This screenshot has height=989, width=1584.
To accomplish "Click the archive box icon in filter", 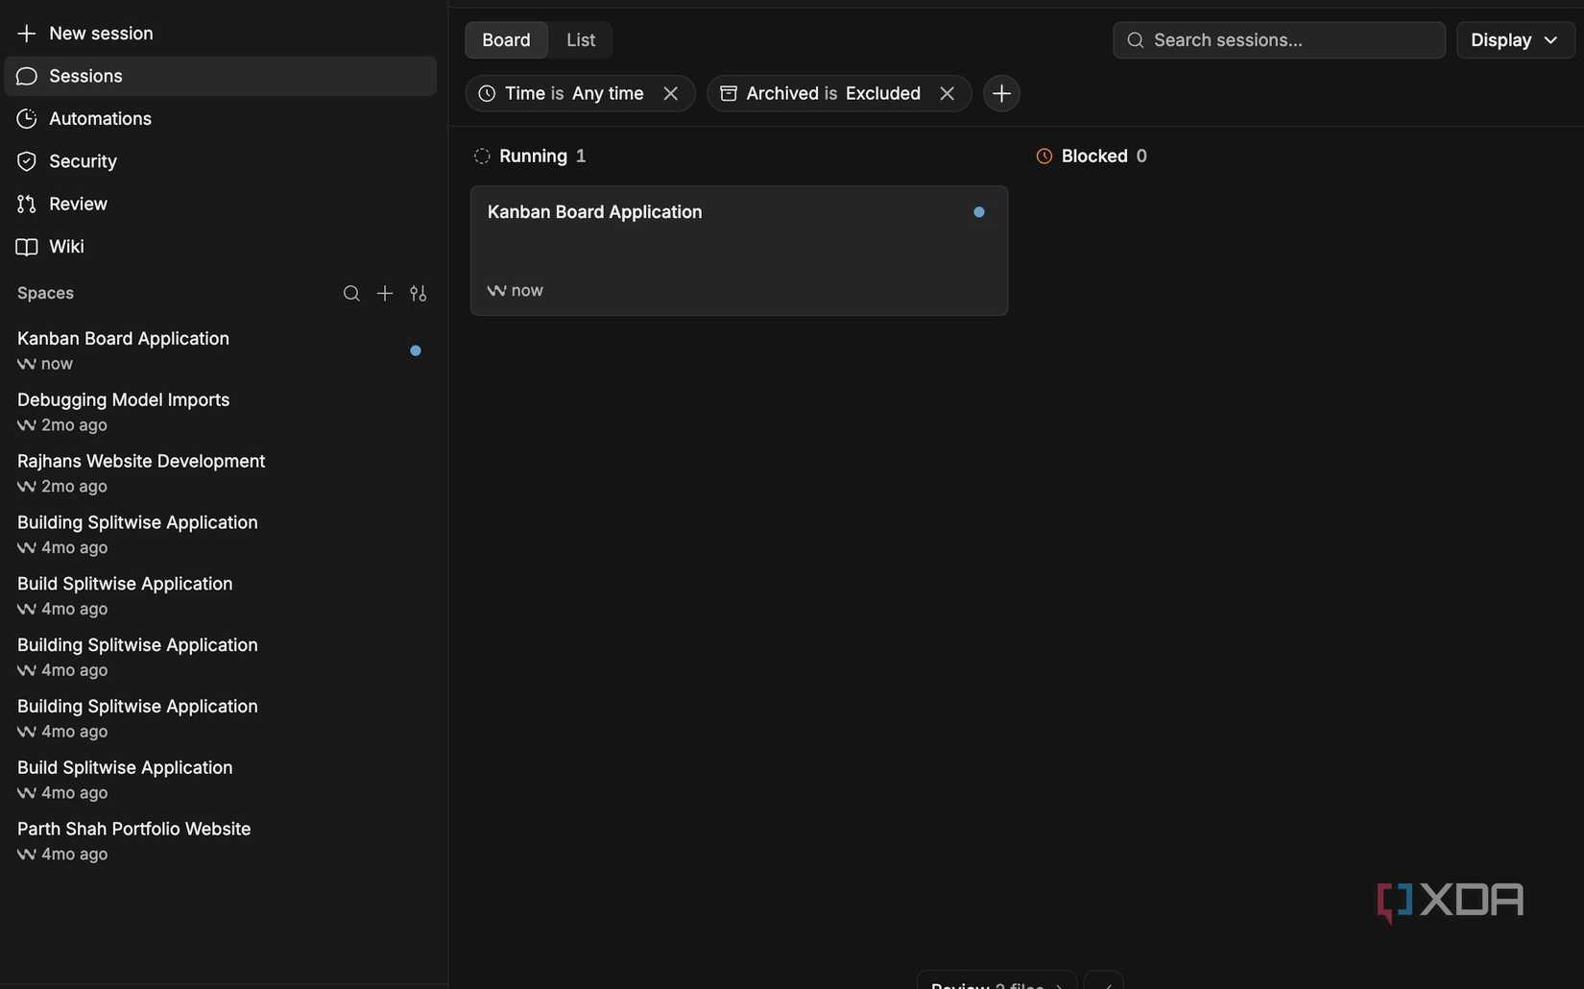I will click(x=729, y=93).
